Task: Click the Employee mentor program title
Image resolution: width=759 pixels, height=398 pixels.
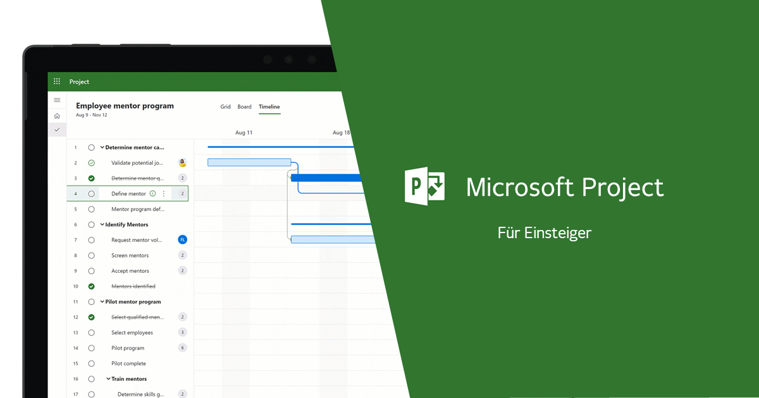Action: point(125,106)
